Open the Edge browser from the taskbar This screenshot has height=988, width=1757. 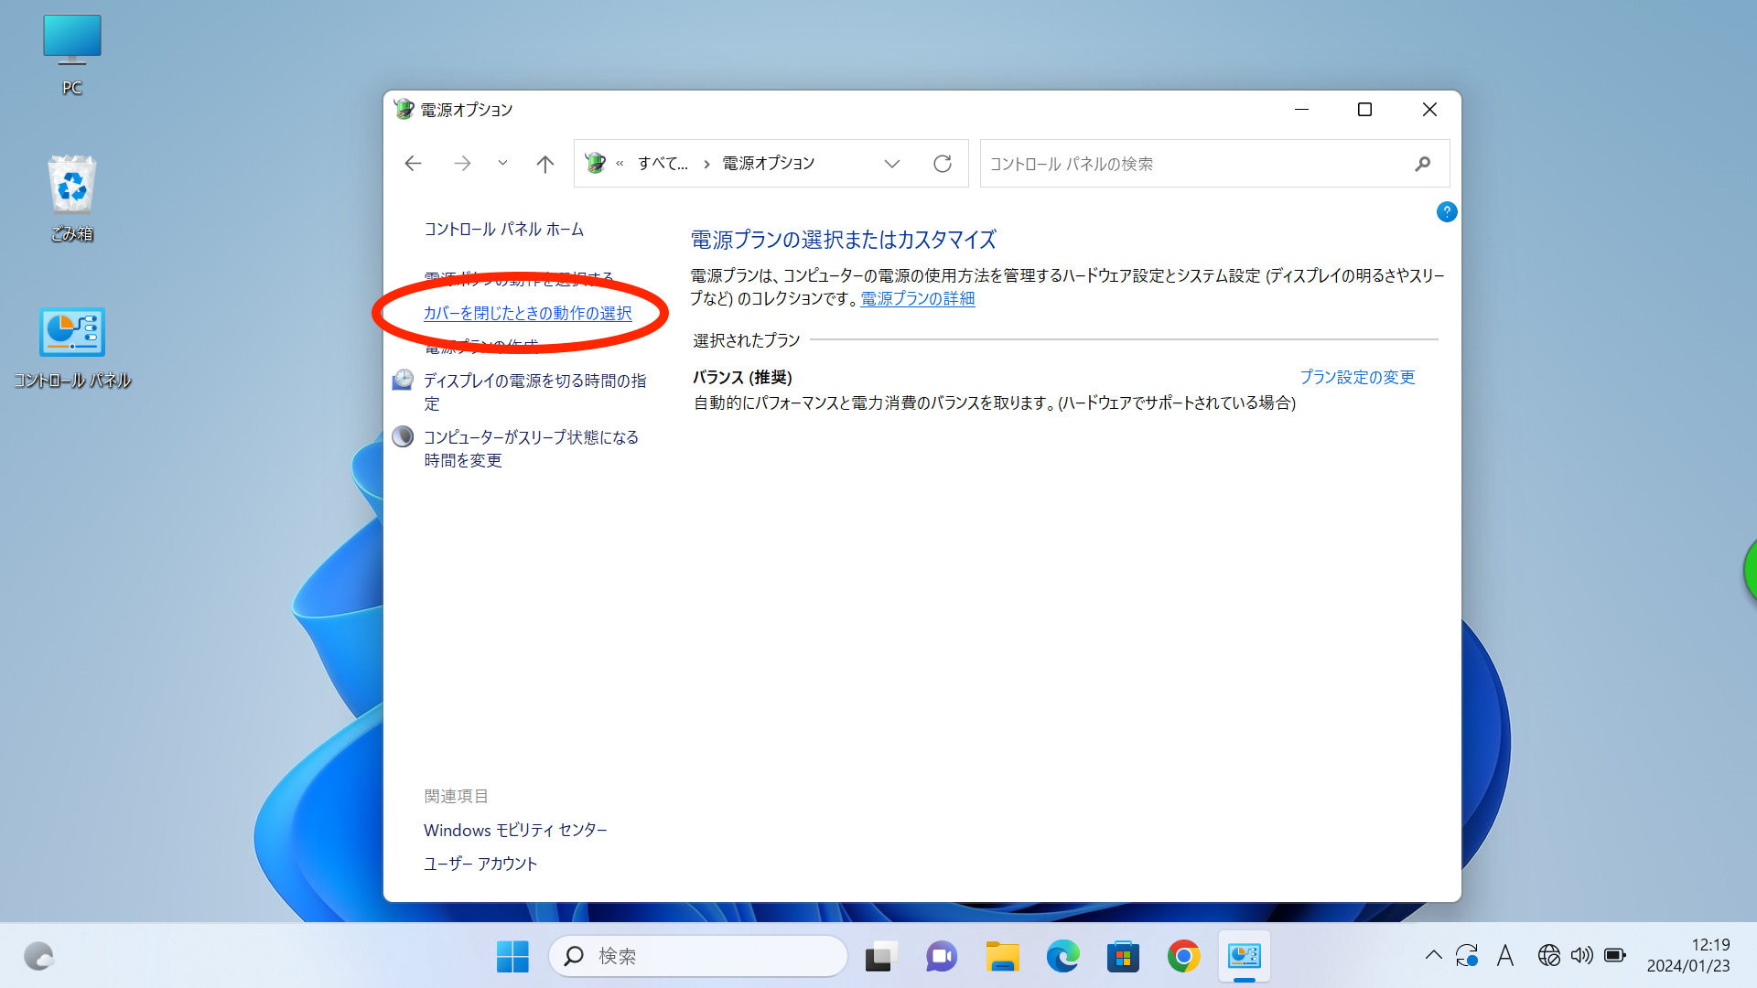click(1062, 955)
